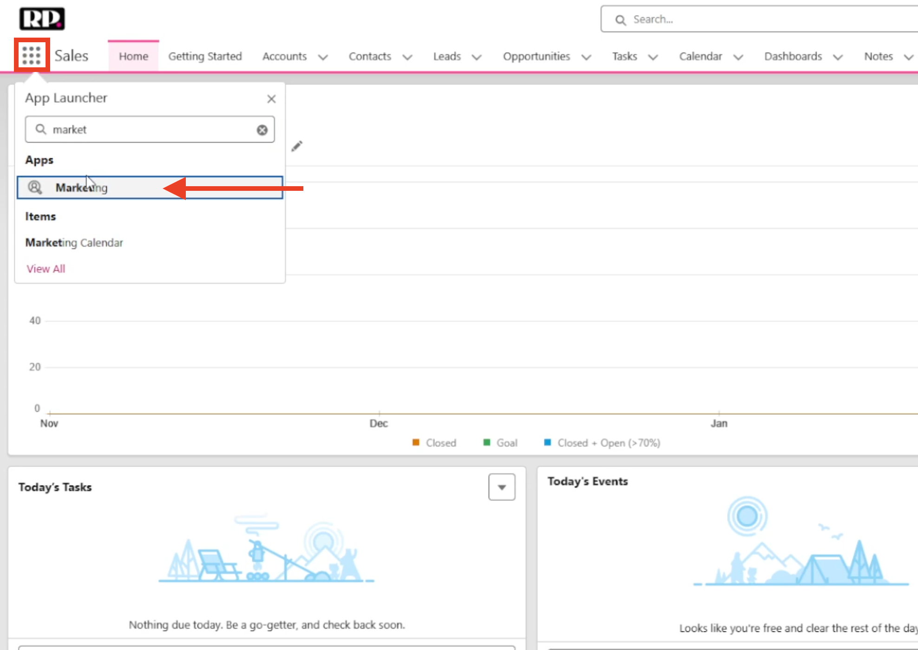The image size is (918, 650).
Task: Click the orange Closed legend swatch
Action: pyautogui.click(x=416, y=442)
